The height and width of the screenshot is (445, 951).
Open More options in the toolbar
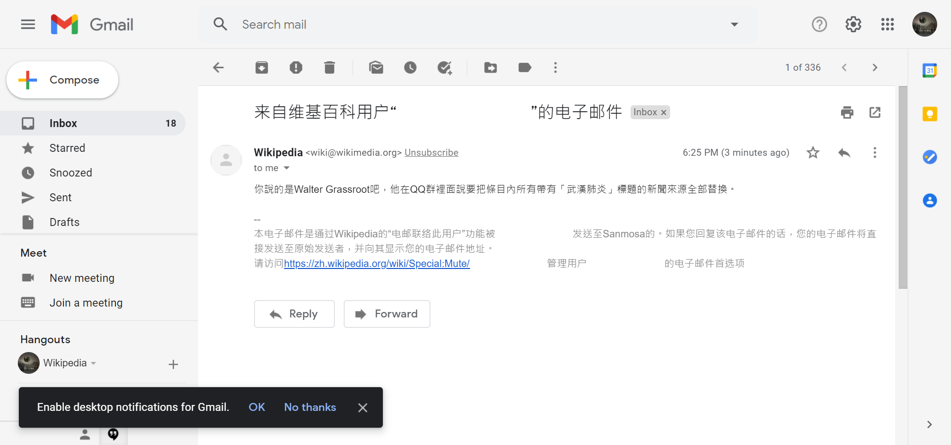pos(555,67)
